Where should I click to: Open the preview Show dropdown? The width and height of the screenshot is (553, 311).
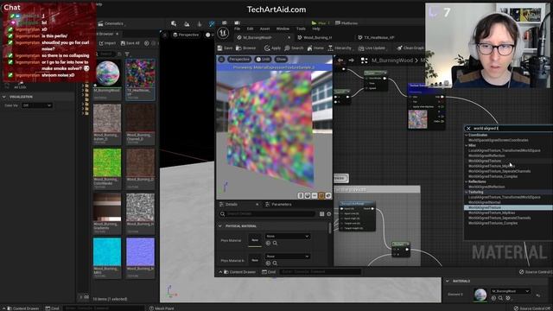281,60
